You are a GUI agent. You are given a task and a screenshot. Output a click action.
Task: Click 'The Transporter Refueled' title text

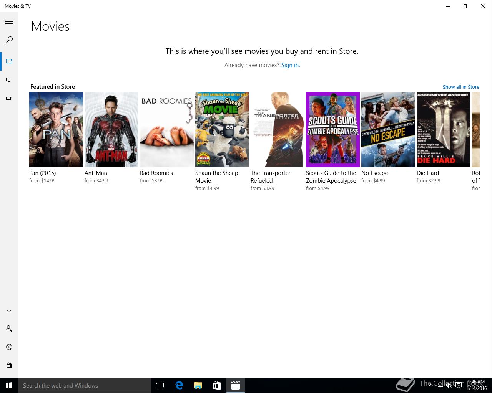271,177
